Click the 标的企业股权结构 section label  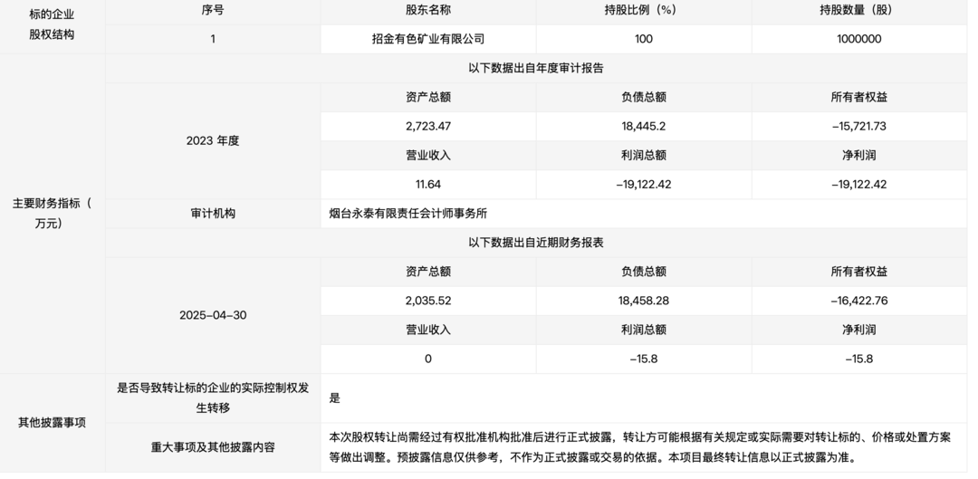(53, 25)
